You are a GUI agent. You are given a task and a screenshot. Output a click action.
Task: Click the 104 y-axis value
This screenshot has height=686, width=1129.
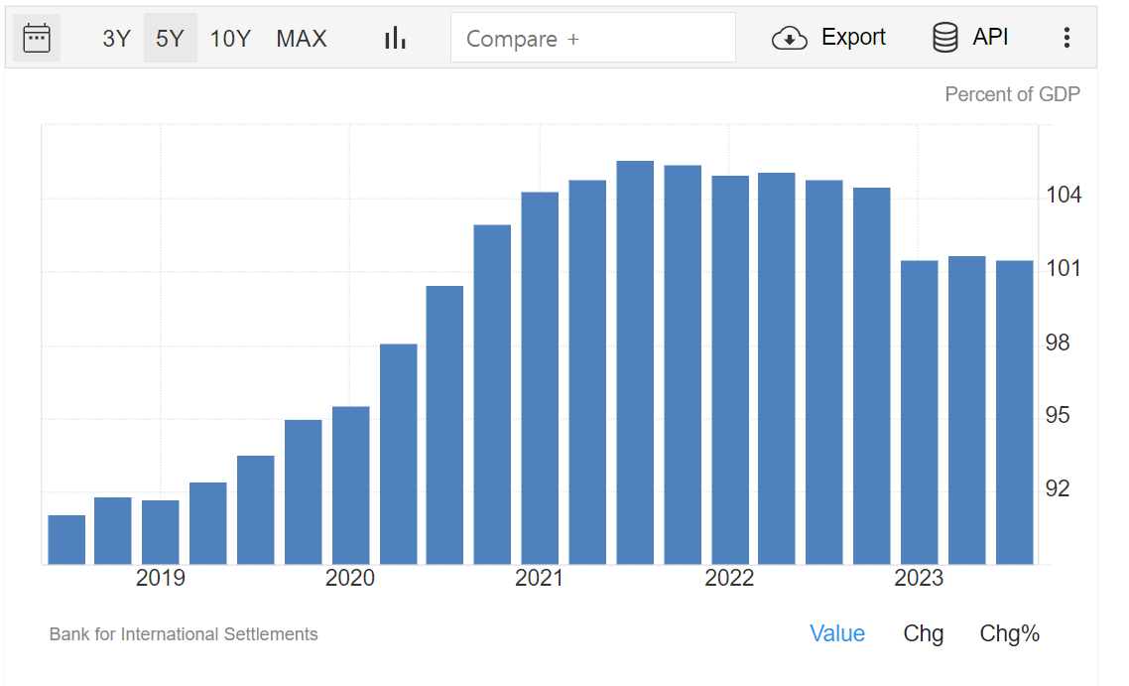pos(1064,195)
